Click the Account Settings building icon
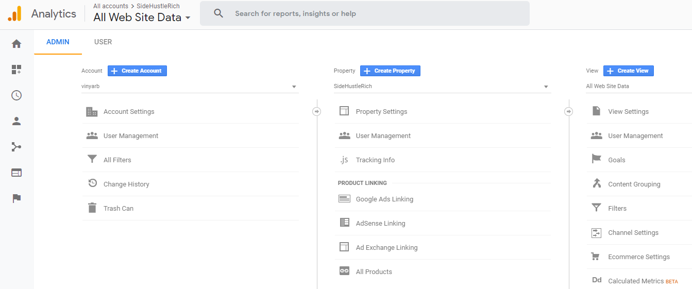 (92, 111)
